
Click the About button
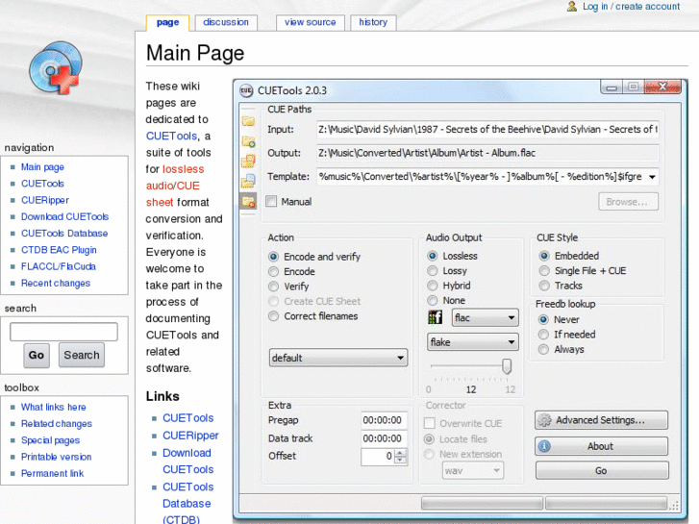click(x=601, y=446)
